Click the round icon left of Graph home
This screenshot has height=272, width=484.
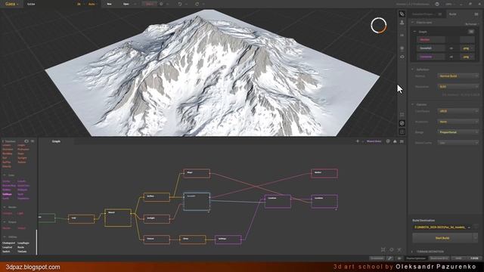(388, 141)
